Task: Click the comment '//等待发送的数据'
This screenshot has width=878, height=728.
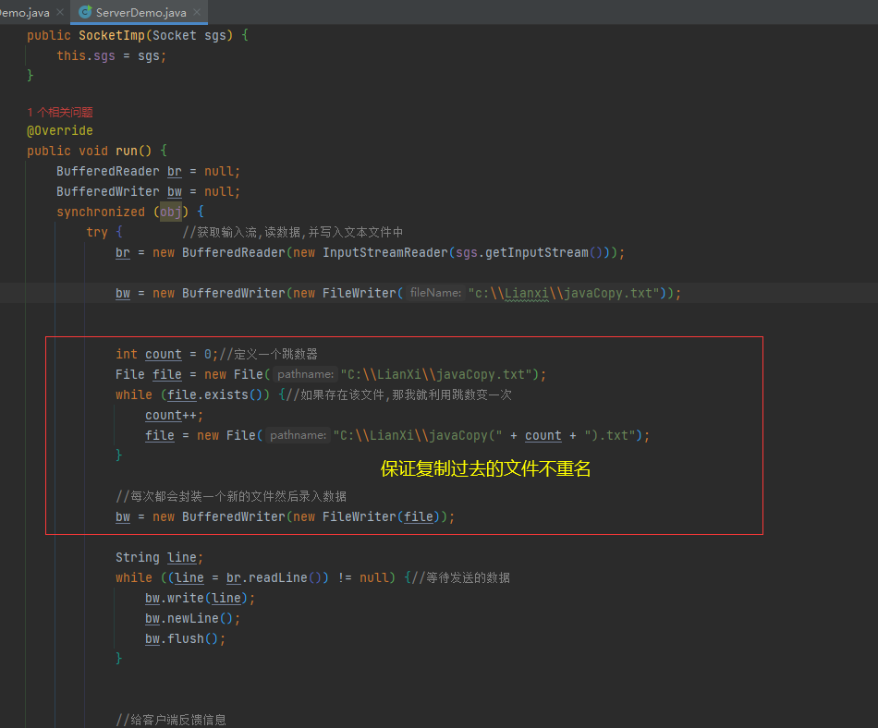Action: coord(460,577)
